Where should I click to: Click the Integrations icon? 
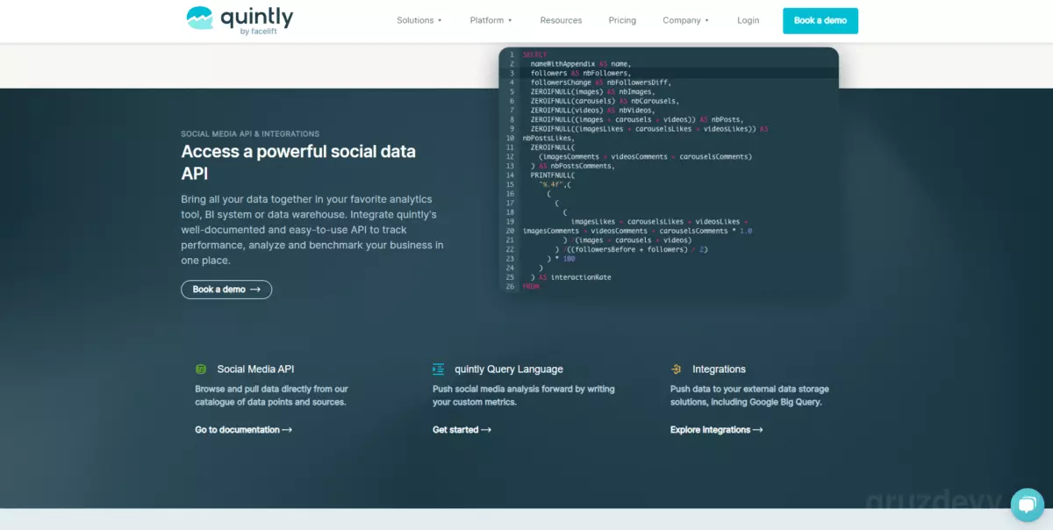676,369
